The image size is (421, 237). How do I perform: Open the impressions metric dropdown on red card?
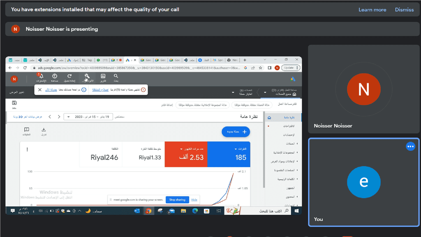(x=181, y=149)
